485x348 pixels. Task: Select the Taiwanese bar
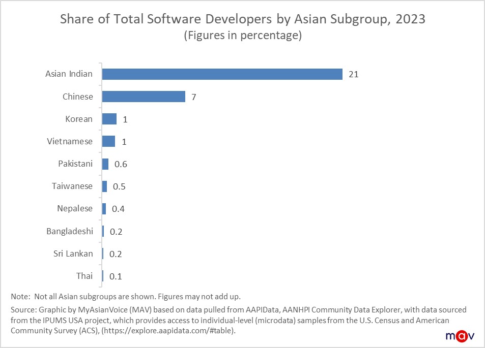[104, 186]
